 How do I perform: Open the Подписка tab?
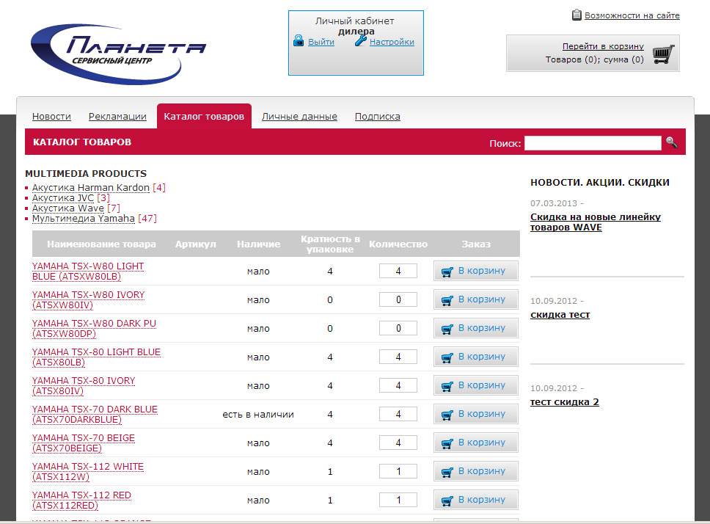pos(378,117)
